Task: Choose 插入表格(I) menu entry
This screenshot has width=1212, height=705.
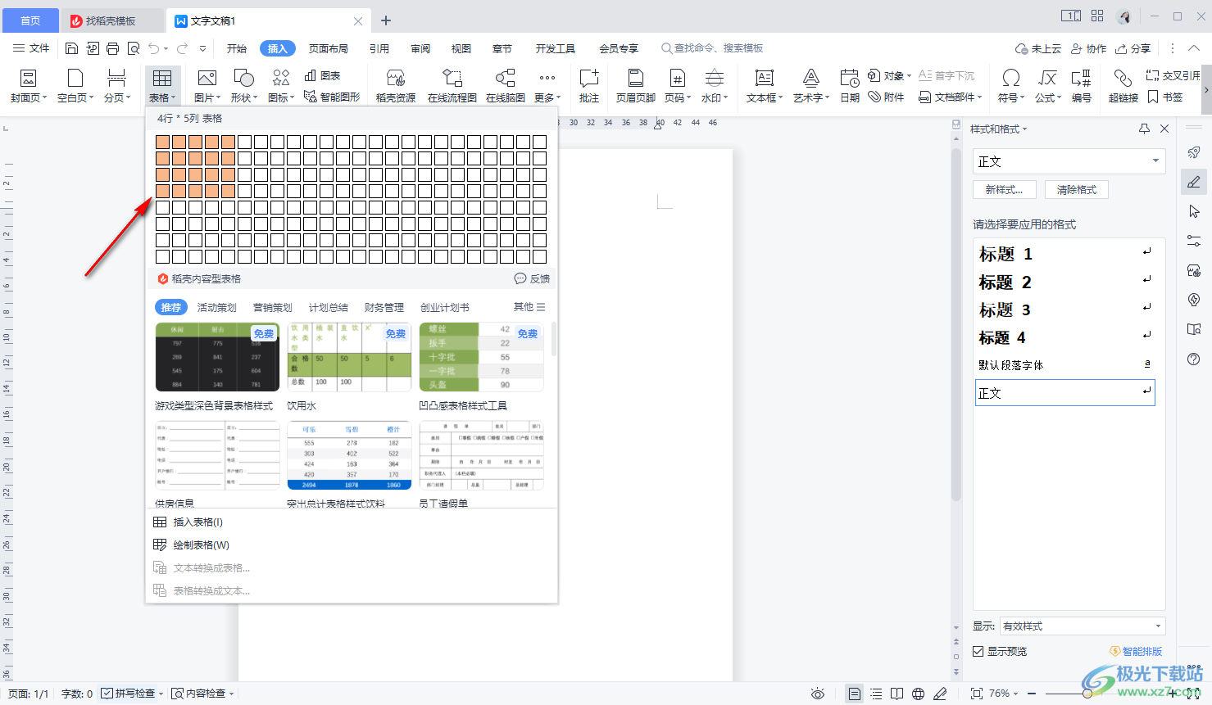Action: click(x=352, y=522)
